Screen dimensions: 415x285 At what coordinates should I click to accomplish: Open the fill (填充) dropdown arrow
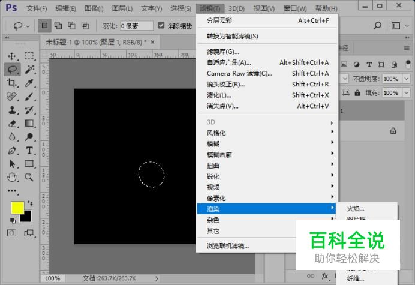[406, 93]
